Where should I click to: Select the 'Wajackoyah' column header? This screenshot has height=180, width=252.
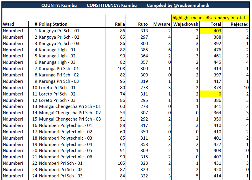186,24
